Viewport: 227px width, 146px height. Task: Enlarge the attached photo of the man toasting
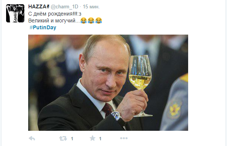pos(108,83)
